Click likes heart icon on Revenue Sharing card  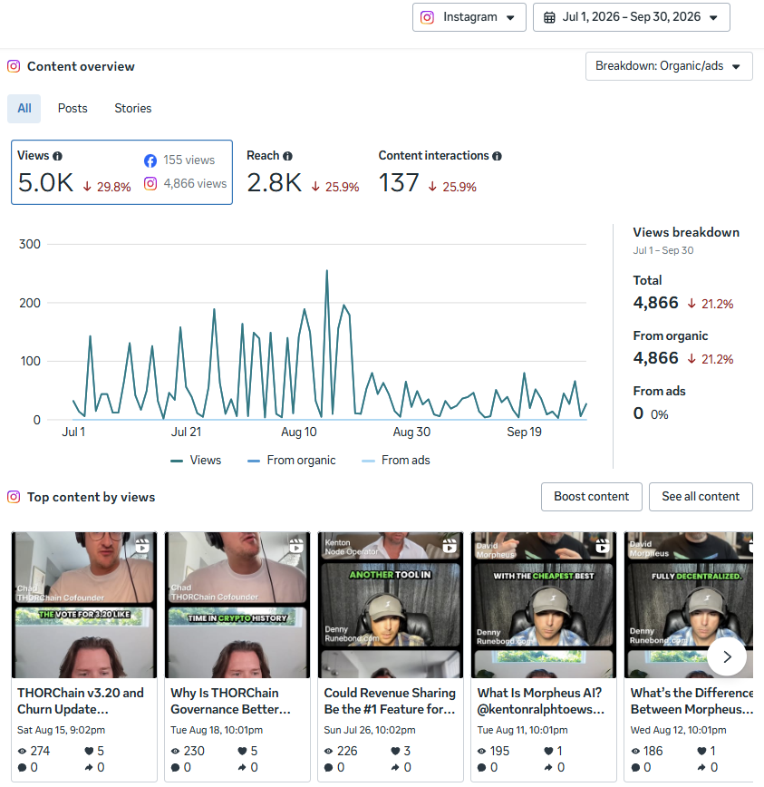[395, 751]
